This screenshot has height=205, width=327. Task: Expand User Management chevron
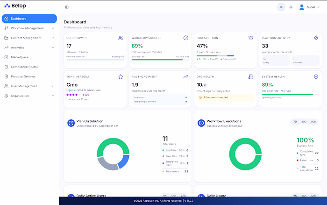(53, 86)
